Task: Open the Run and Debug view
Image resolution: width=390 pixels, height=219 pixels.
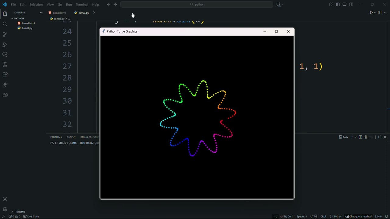Action: pyautogui.click(x=5, y=44)
